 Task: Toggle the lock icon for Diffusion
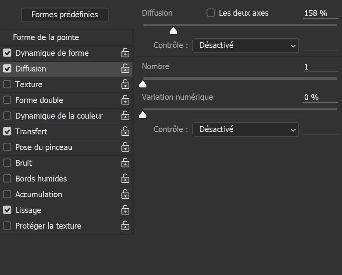tap(125, 69)
